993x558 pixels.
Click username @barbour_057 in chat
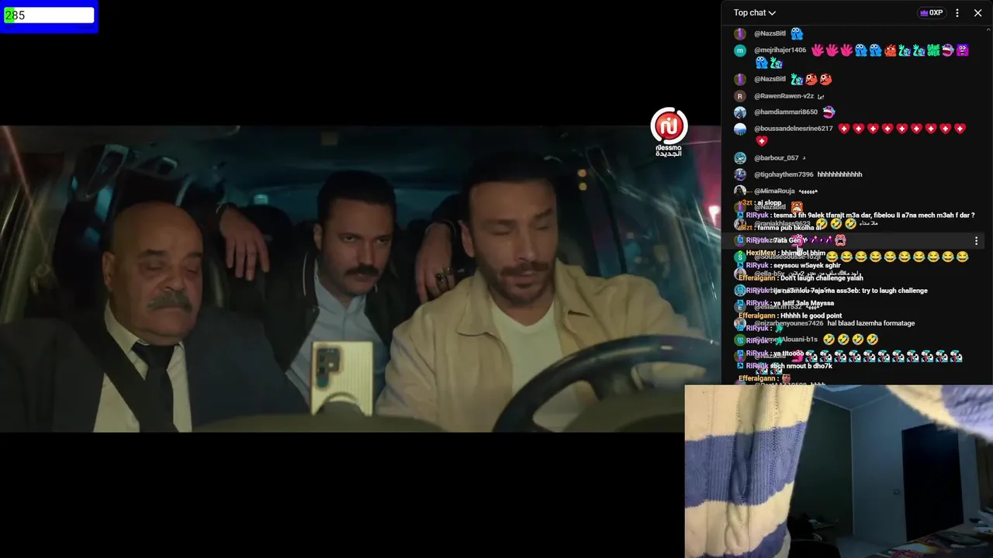tap(776, 158)
